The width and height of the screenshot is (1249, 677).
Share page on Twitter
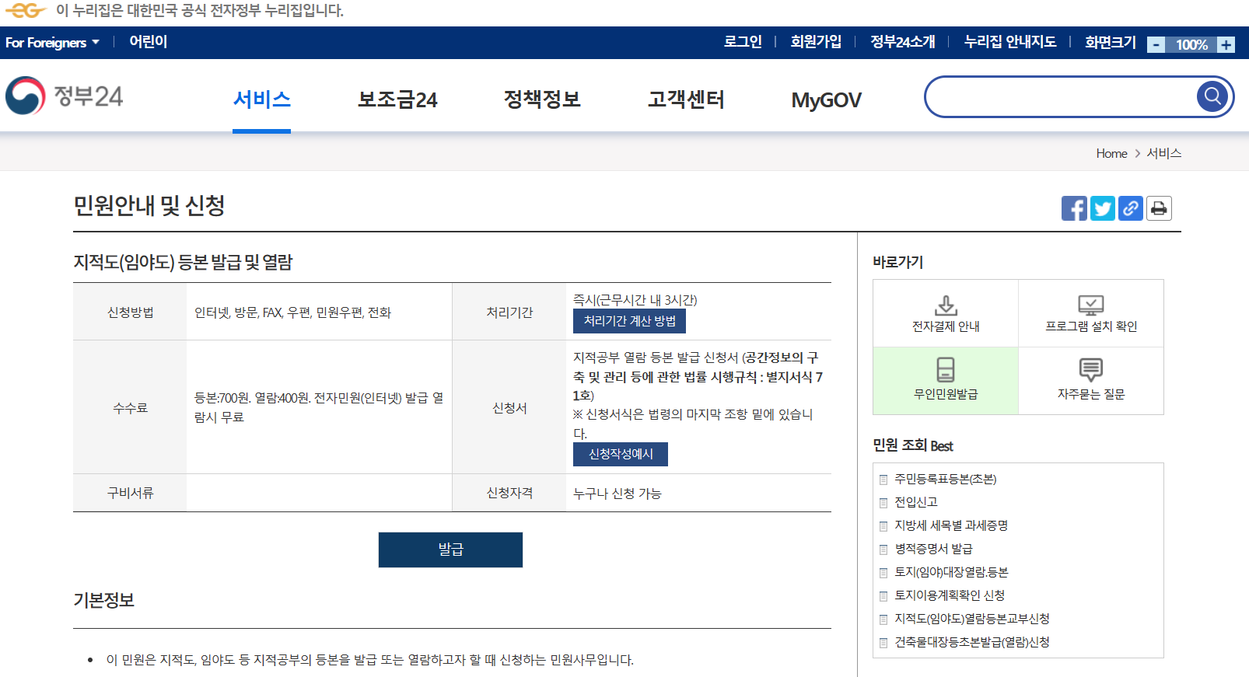pyautogui.click(x=1102, y=208)
